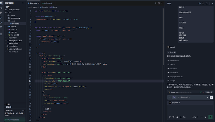Start a new chat in the TRAE panel
This screenshot has width=215, height=122.
200,3
